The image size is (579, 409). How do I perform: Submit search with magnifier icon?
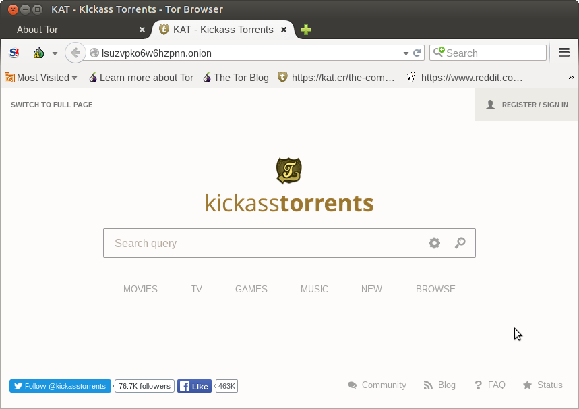tap(460, 243)
